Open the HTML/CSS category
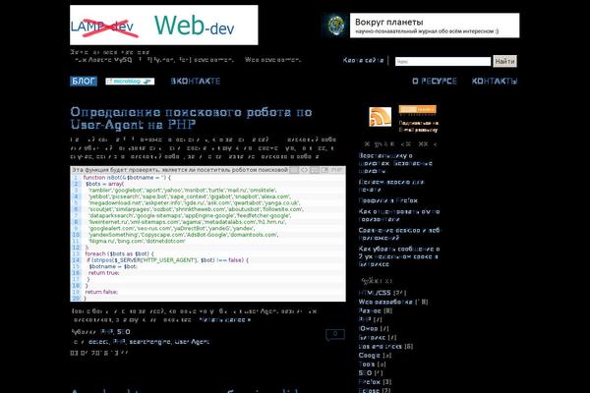Viewport: 590px width, 393px height. tap(375, 293)
